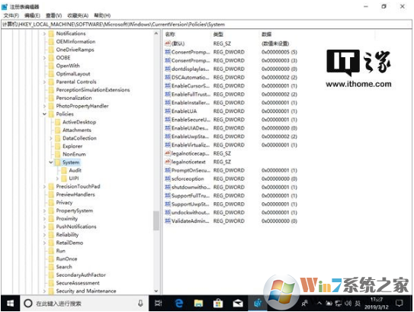Open Mail app from the taskbar
This screenshot has width=414, height=312.
(238, 304)
